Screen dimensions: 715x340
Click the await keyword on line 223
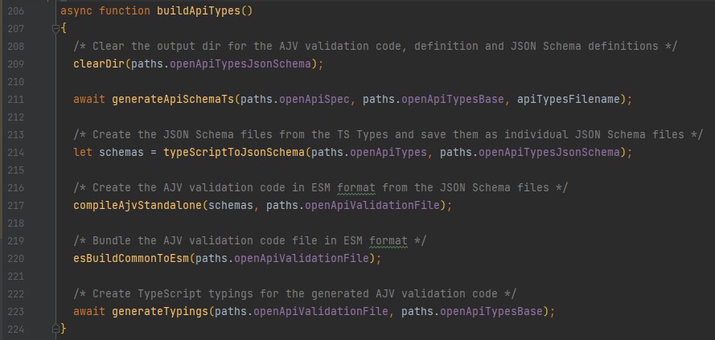[x=89, y=312]
